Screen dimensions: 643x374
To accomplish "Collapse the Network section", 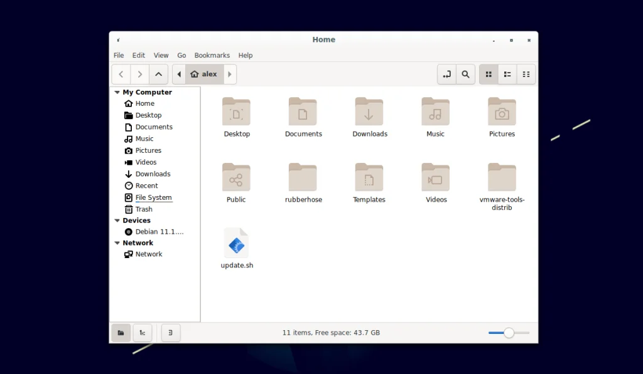I will [x=117, y=242].
